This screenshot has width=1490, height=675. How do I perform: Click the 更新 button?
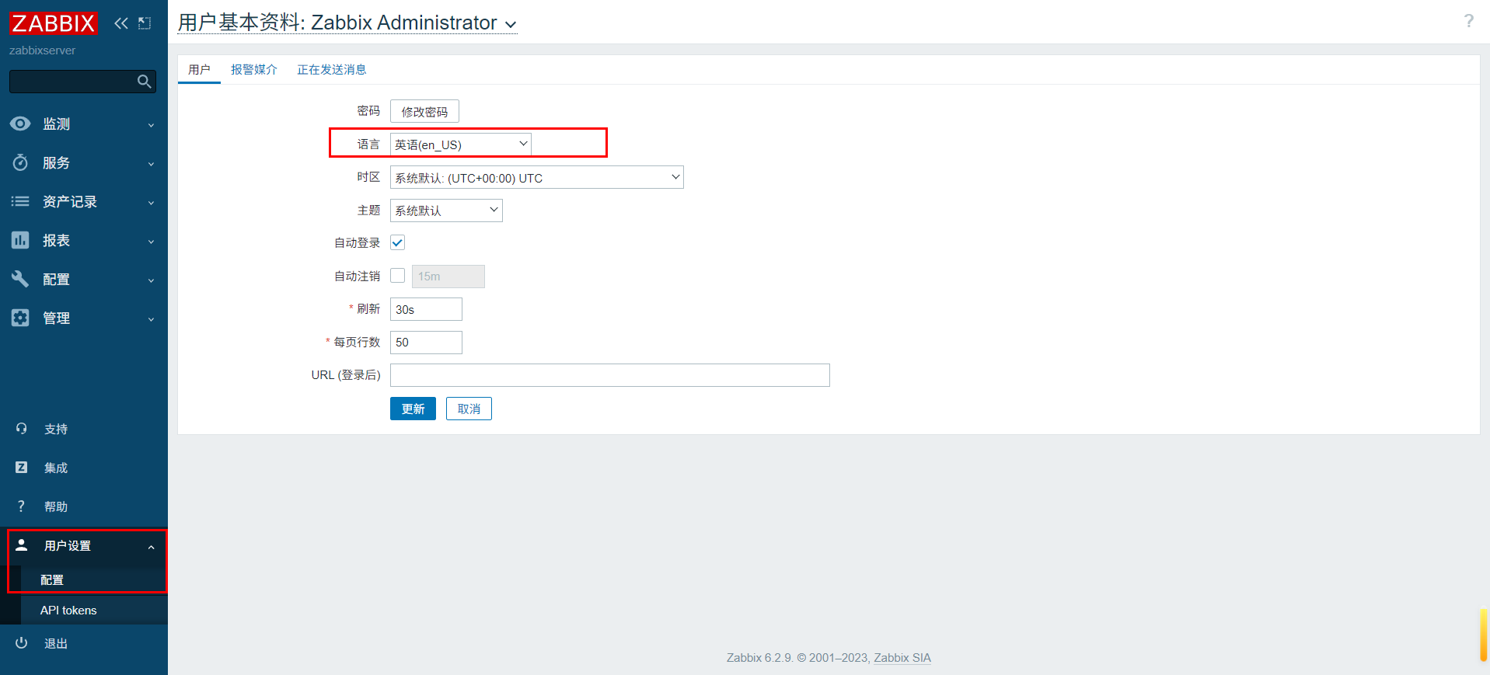coord(413,409)
